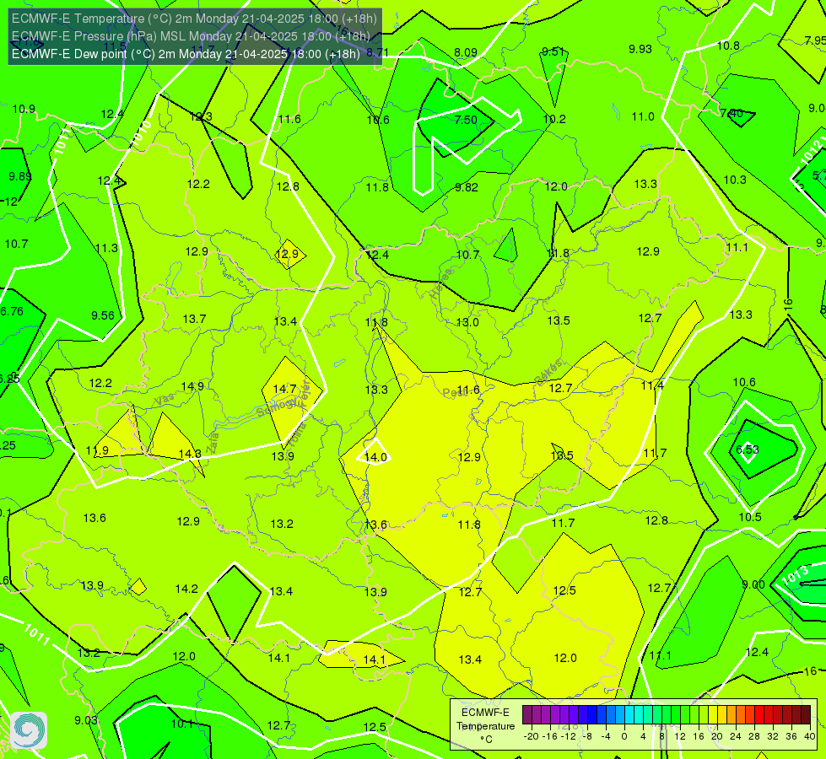Click the Vas county label
The image size is (826, 759).
pyautogui.click(x=164, y=400)
